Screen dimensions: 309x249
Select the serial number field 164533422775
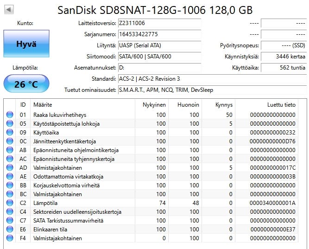tap(159, 34)
